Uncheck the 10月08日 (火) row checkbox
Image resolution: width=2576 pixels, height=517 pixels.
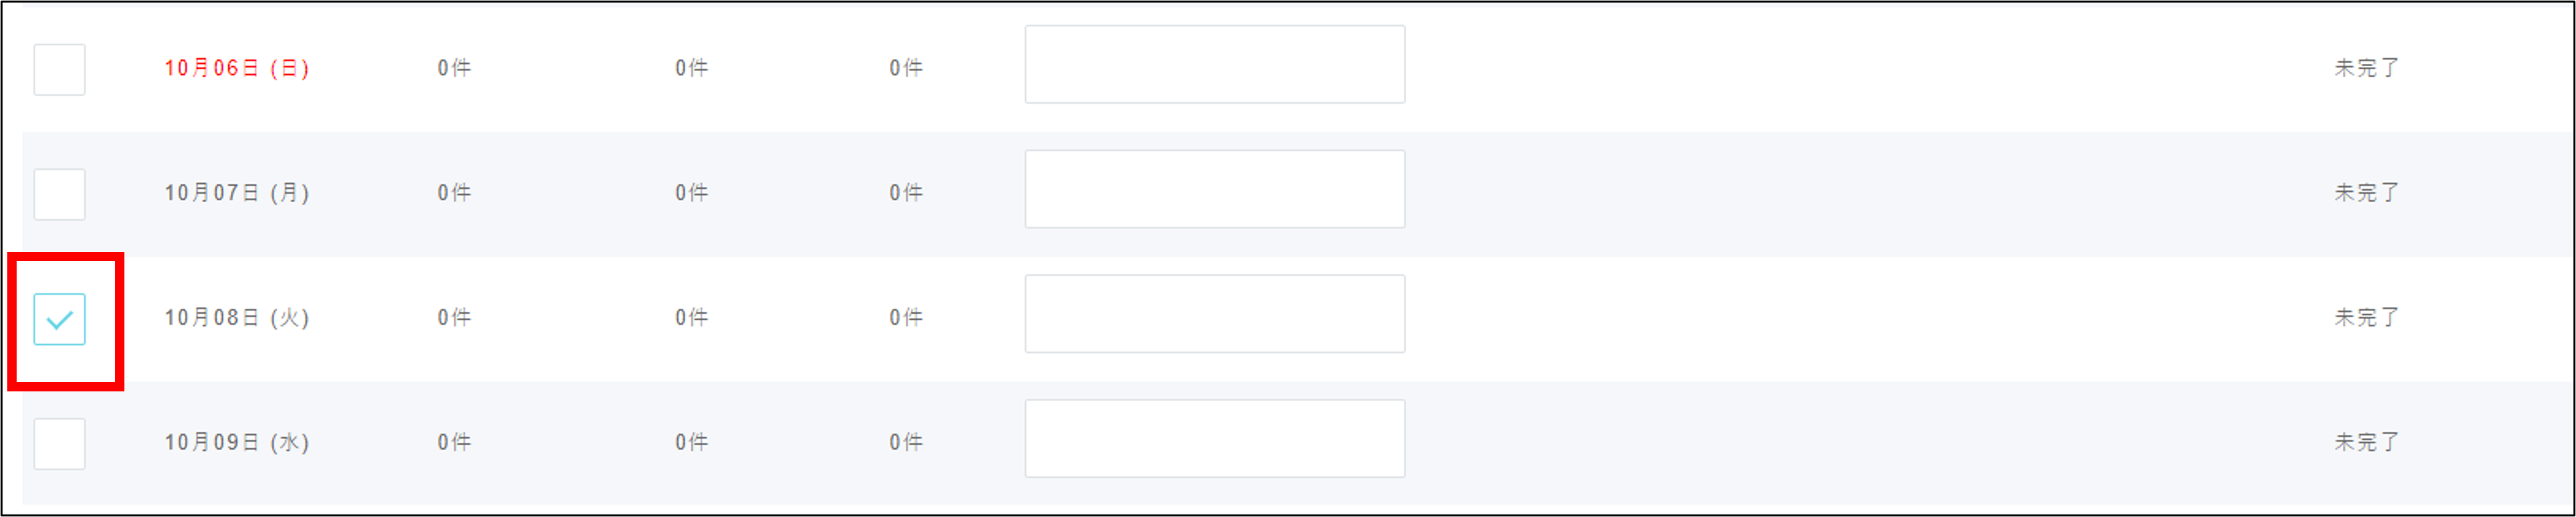(x=59, y=318)
